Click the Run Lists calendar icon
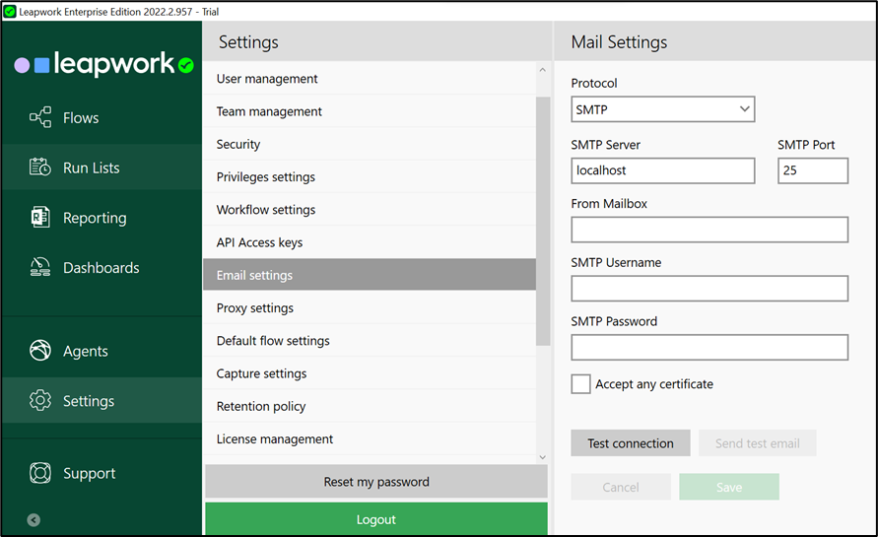878x537 pixels. [x=40, y=168]
